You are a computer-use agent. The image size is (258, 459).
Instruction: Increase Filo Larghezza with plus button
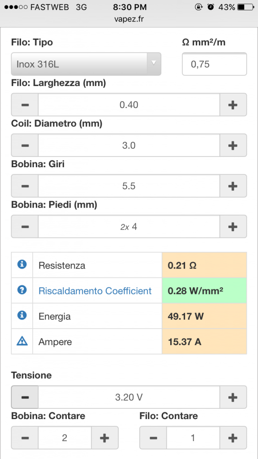click(x=233, y=105)
